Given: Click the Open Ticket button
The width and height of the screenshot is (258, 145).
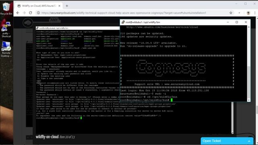Looking at the screenshot, I should pos(227,141).
